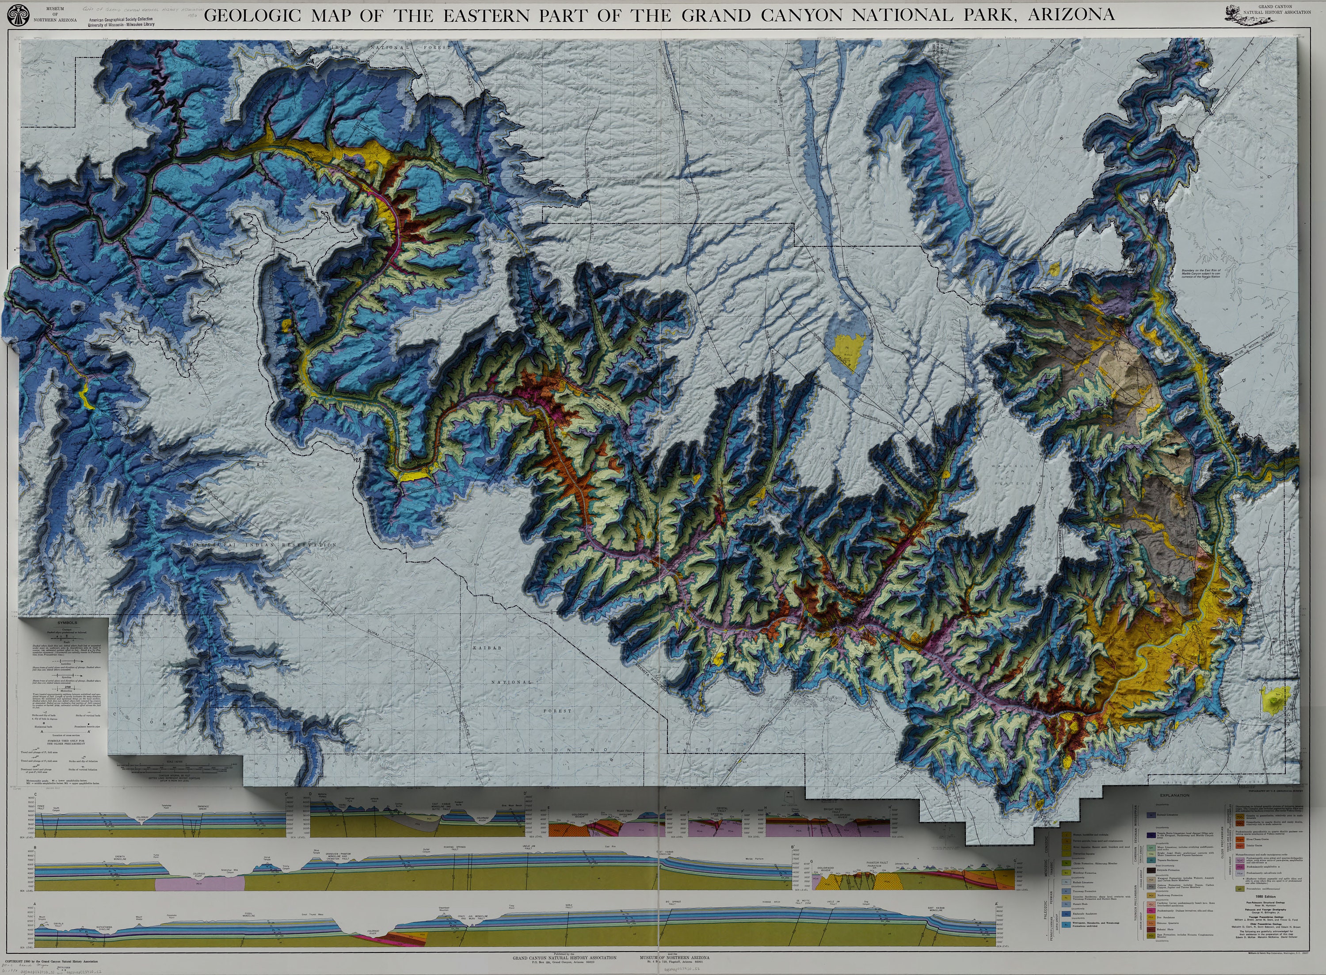Toggle the Bright Angel Shale unit visibility
1326x975 pixels.
coord(1151,853)
